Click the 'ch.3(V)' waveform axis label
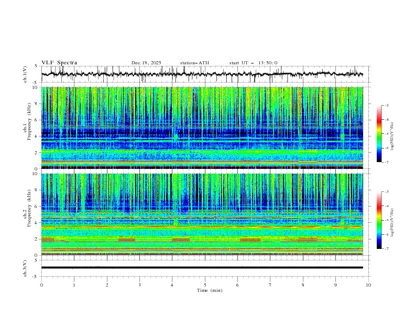The height and width of the screenshot is (320, 415). (25, 268)
